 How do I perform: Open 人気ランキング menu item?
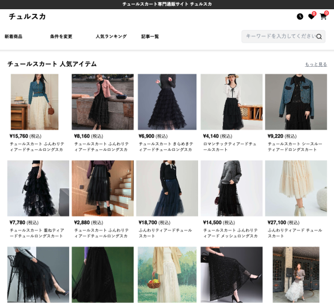(x=111, y=36)
